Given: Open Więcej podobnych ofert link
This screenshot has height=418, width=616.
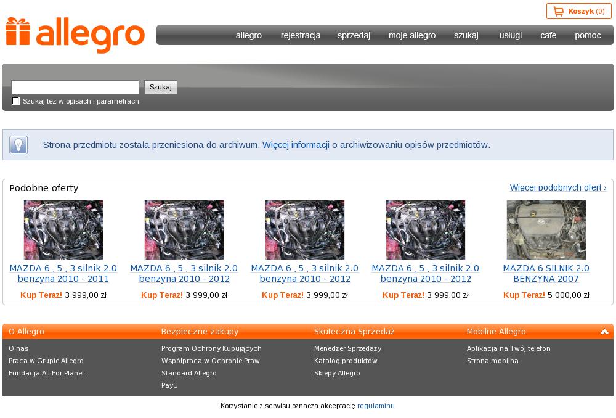Looking at the screenshot, I should coord(558,187).
